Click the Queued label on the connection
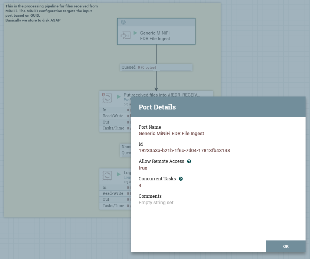The image size is (310, 259). click(129, 67)
